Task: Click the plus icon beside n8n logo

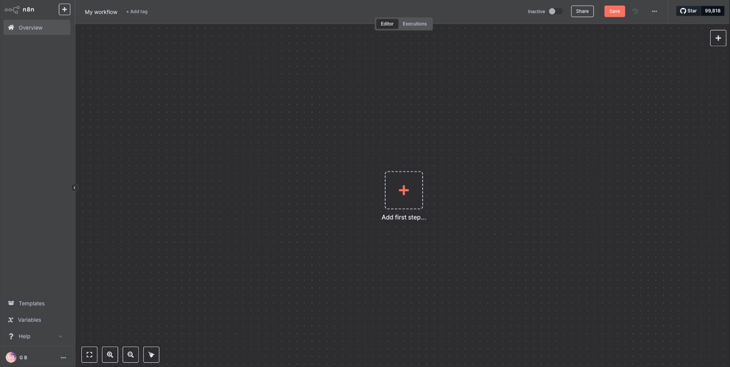Action: [64, 10]
